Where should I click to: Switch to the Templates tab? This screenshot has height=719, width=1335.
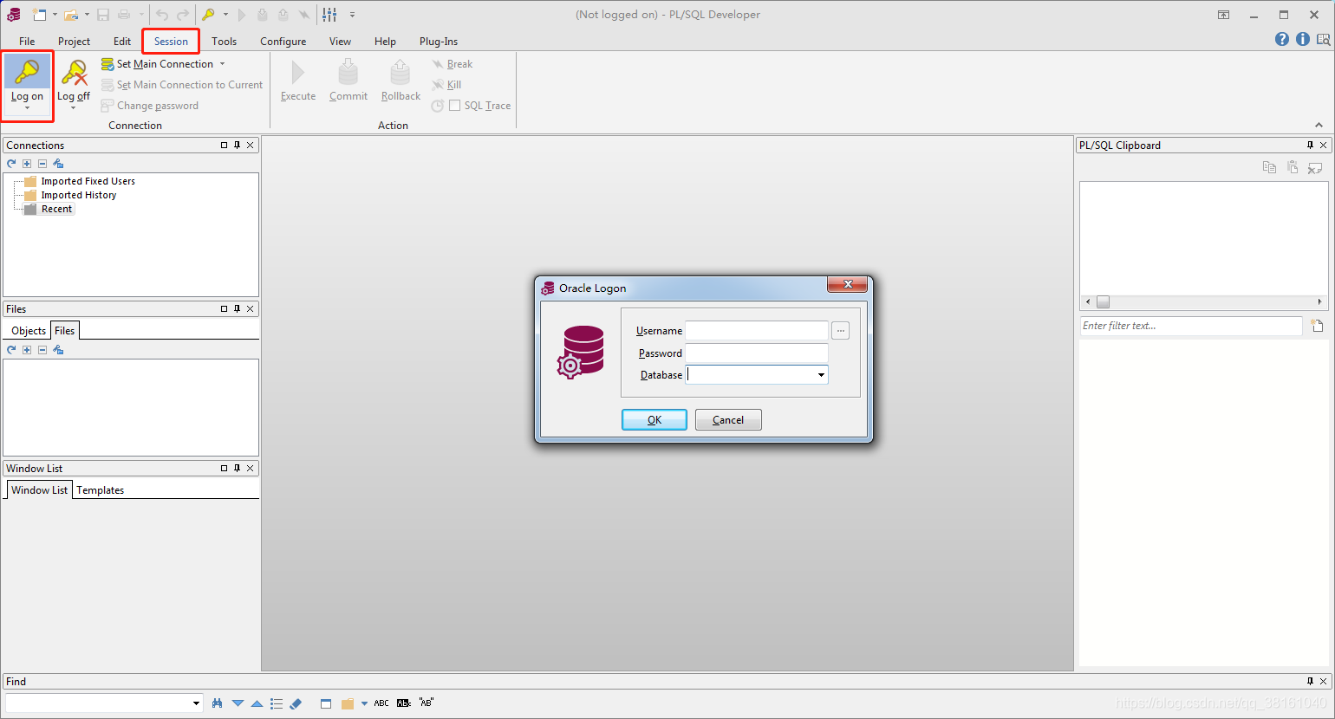101,490
